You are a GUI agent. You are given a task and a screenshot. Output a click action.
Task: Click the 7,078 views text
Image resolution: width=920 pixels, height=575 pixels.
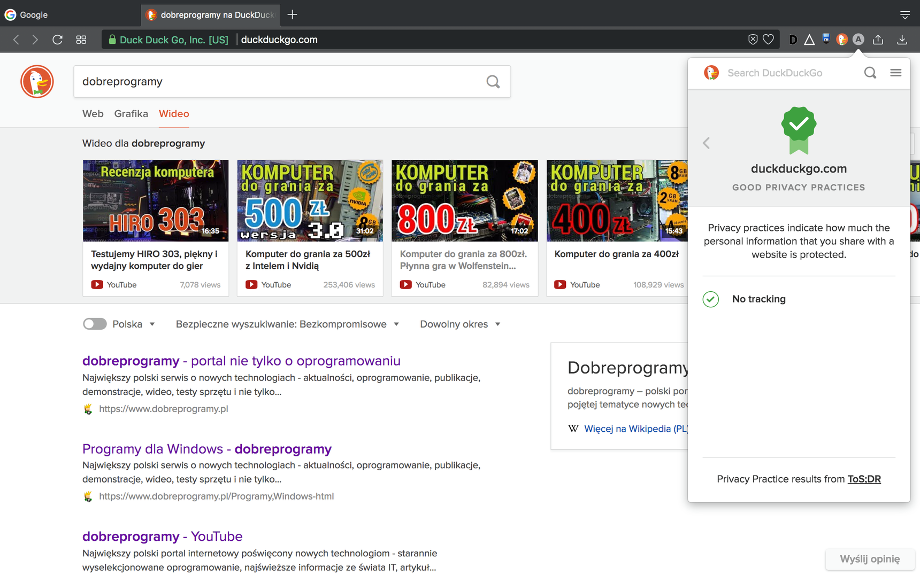(201, 285)
